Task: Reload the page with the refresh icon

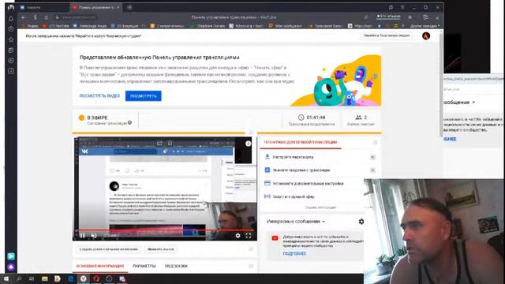Action: [47, 17]
